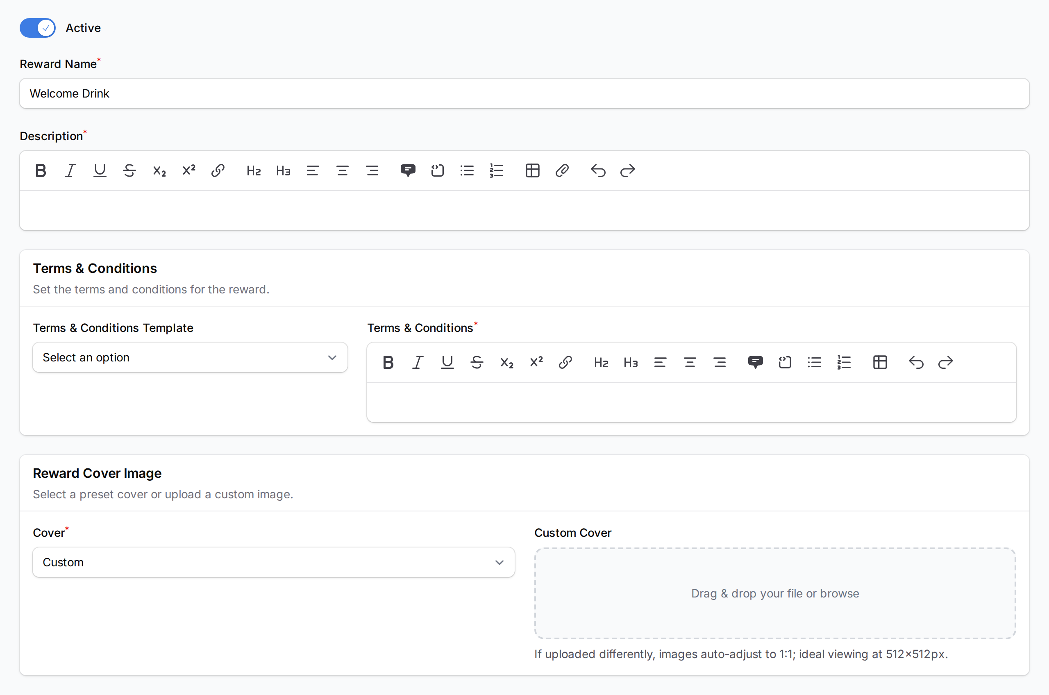This screenshot has height=695, width=1049.
Task: Click Bold in the Description editor
Action: [41, 170]
